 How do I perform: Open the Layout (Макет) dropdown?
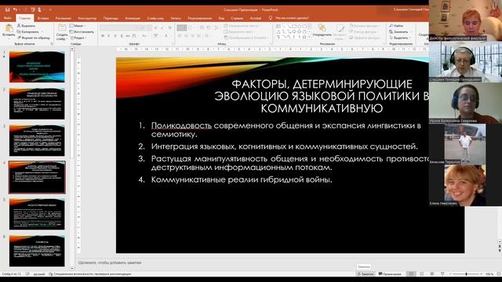[x=78, y=26]
